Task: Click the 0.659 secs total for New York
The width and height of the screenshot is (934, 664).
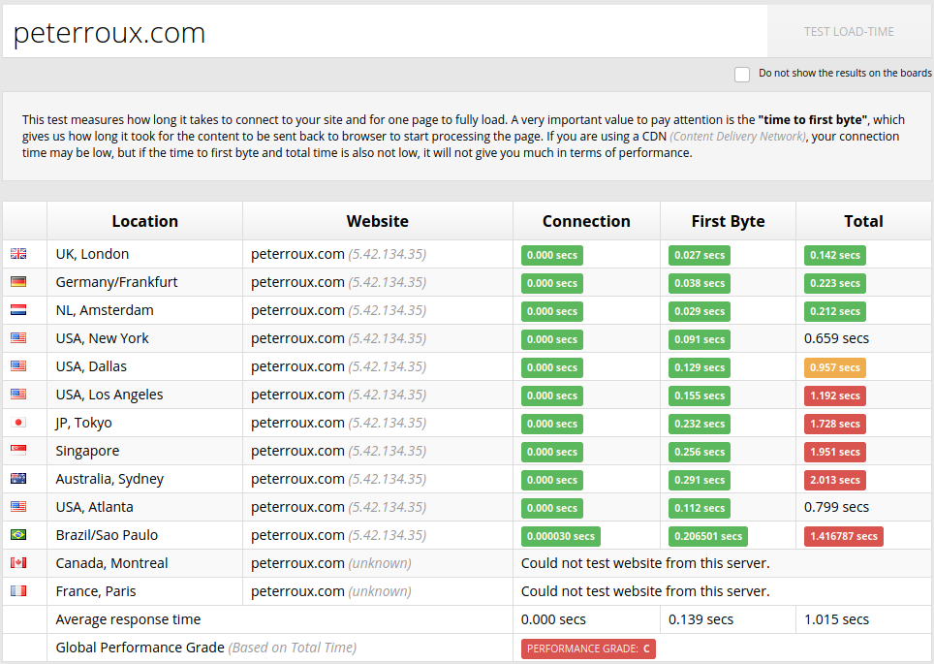Action: click(836, 338)
